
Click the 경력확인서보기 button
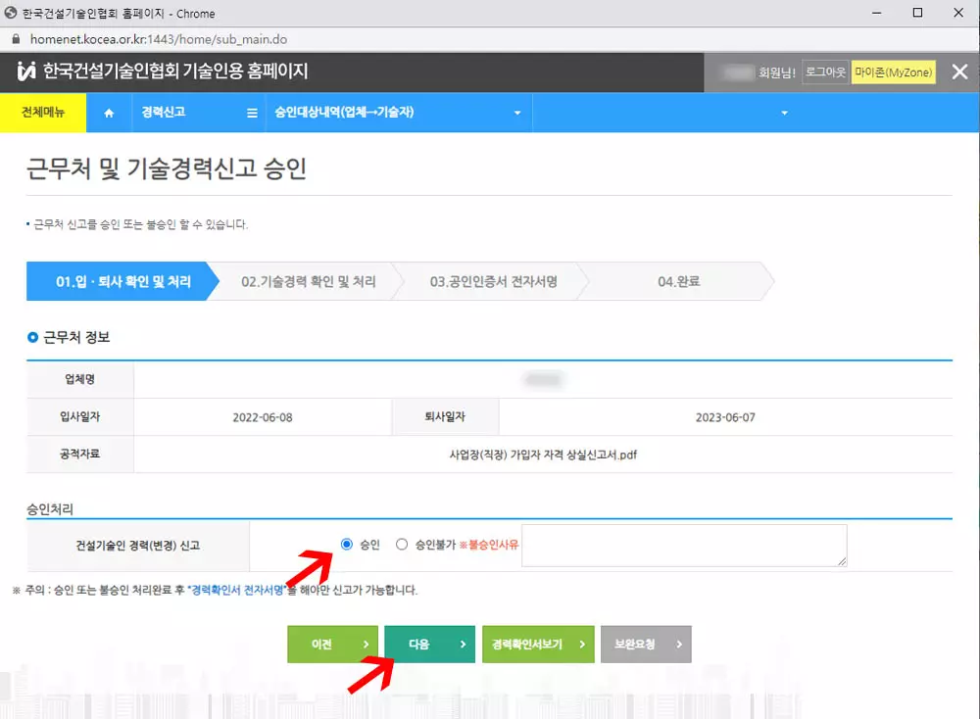(x=537, y=644)
